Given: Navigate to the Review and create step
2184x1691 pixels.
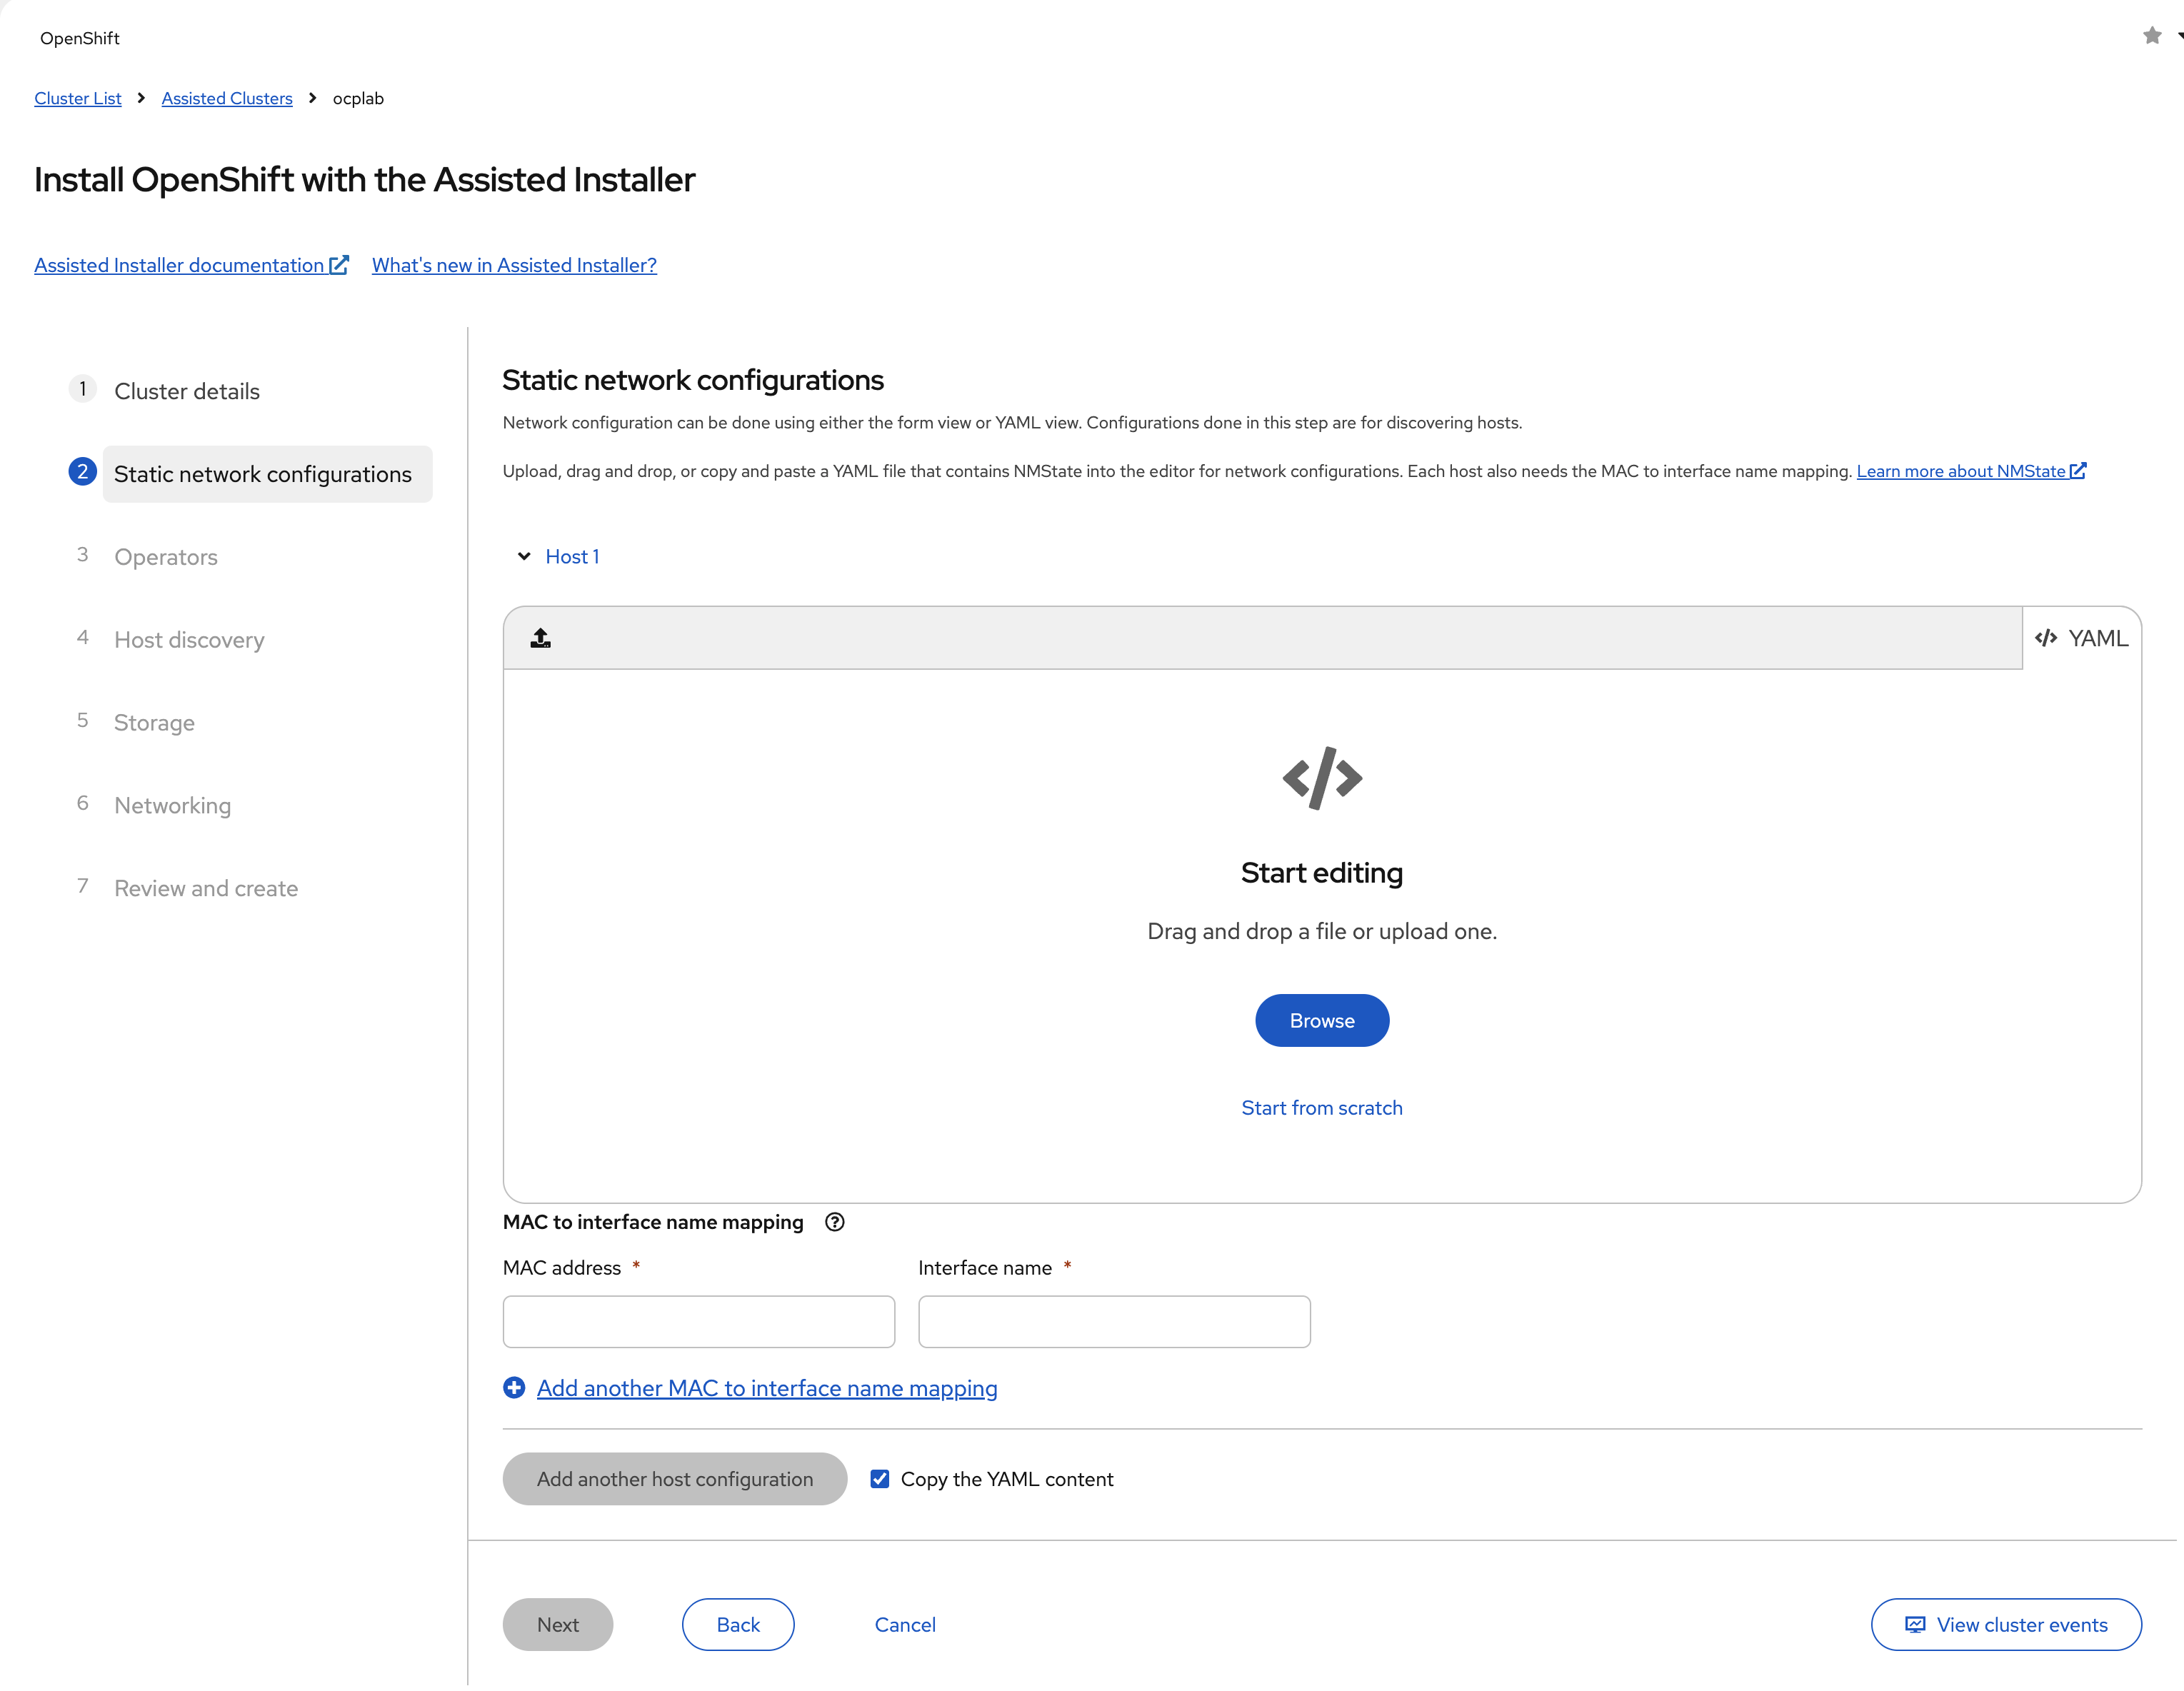Looking at the screenshot, I should [205, 888].
